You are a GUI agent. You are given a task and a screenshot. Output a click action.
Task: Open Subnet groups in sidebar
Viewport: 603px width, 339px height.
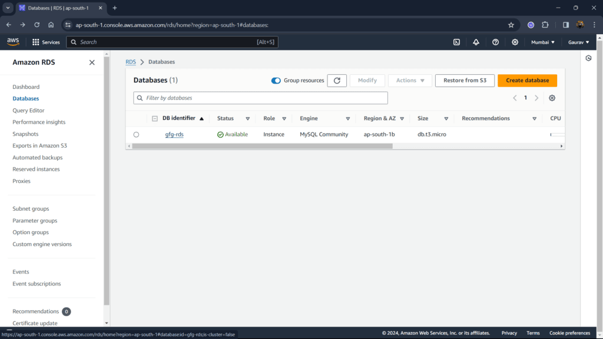click(x=31, y=209)
